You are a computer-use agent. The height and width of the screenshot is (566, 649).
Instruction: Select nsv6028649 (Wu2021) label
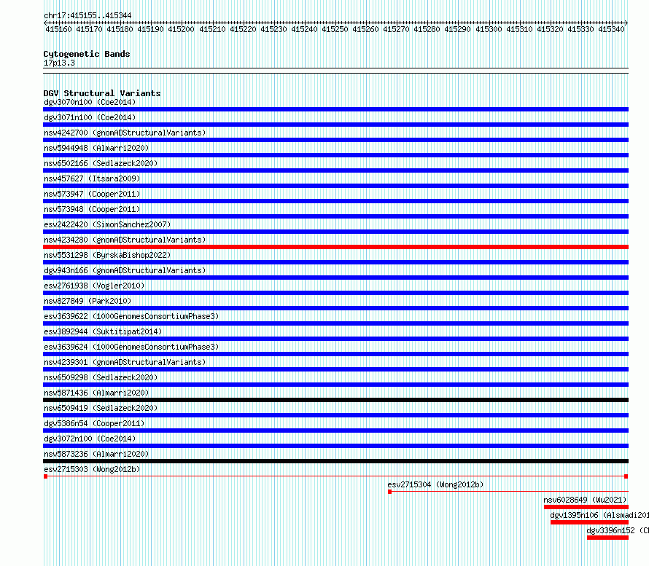(585, 500)
